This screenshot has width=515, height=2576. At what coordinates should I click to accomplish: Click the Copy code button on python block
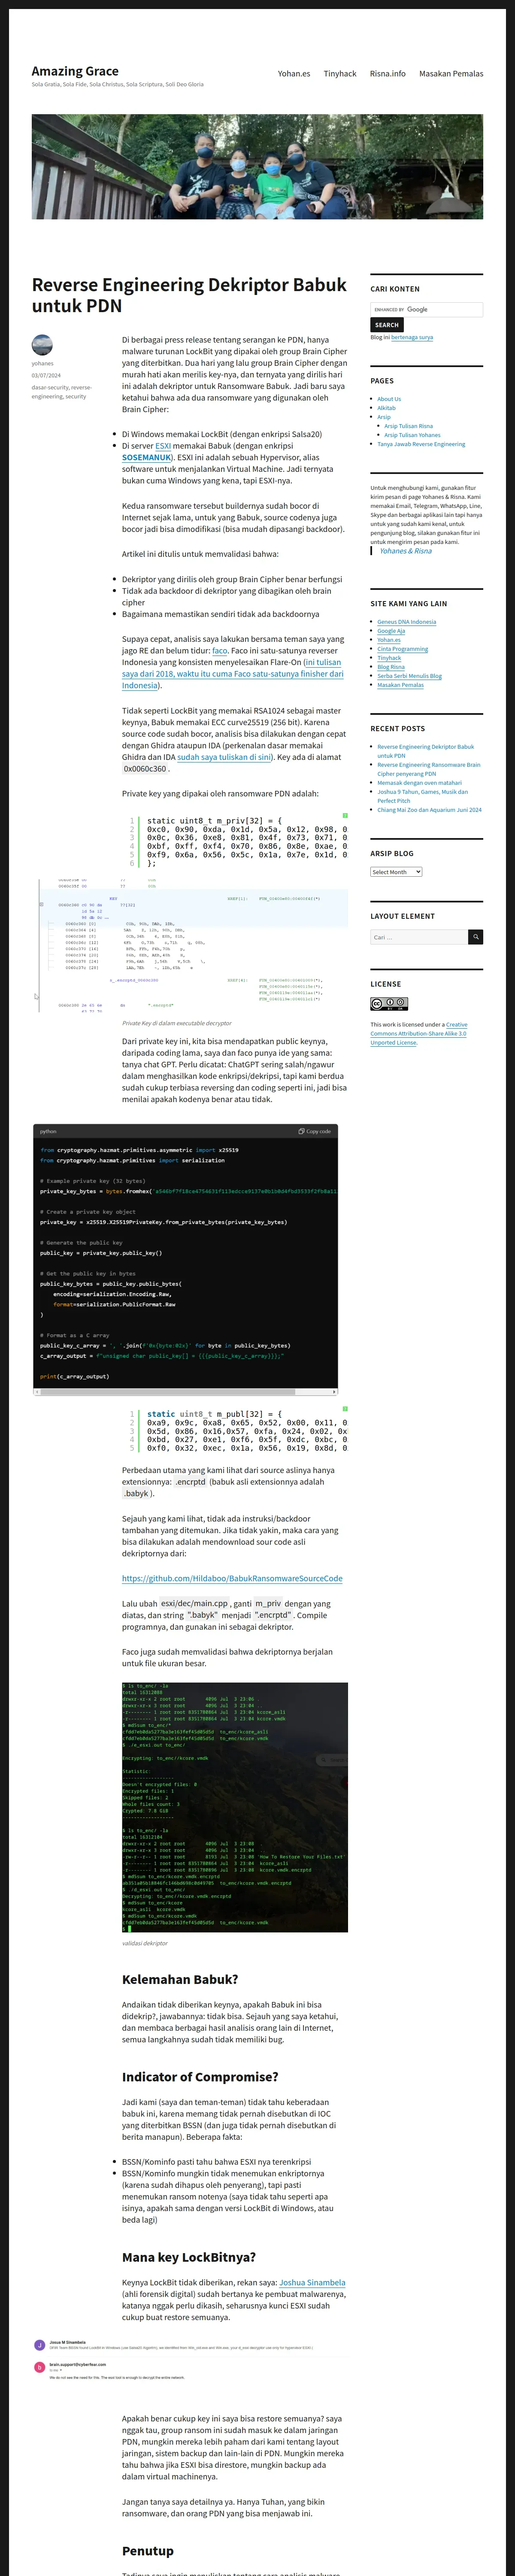(x=315, y=1131)
